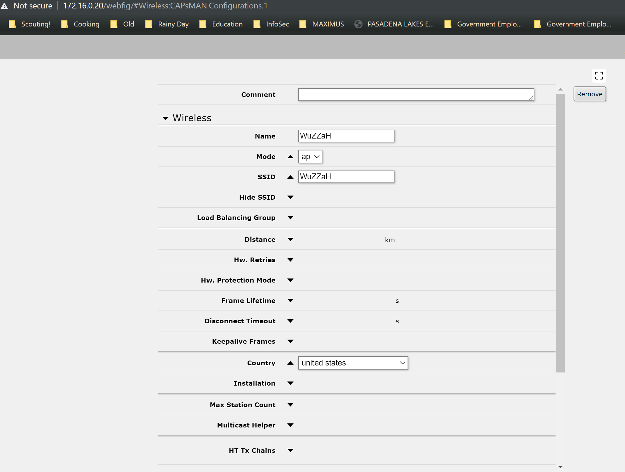Open Country dropdown showing united states
Screen dimensions: 625x472
point(353,363)
